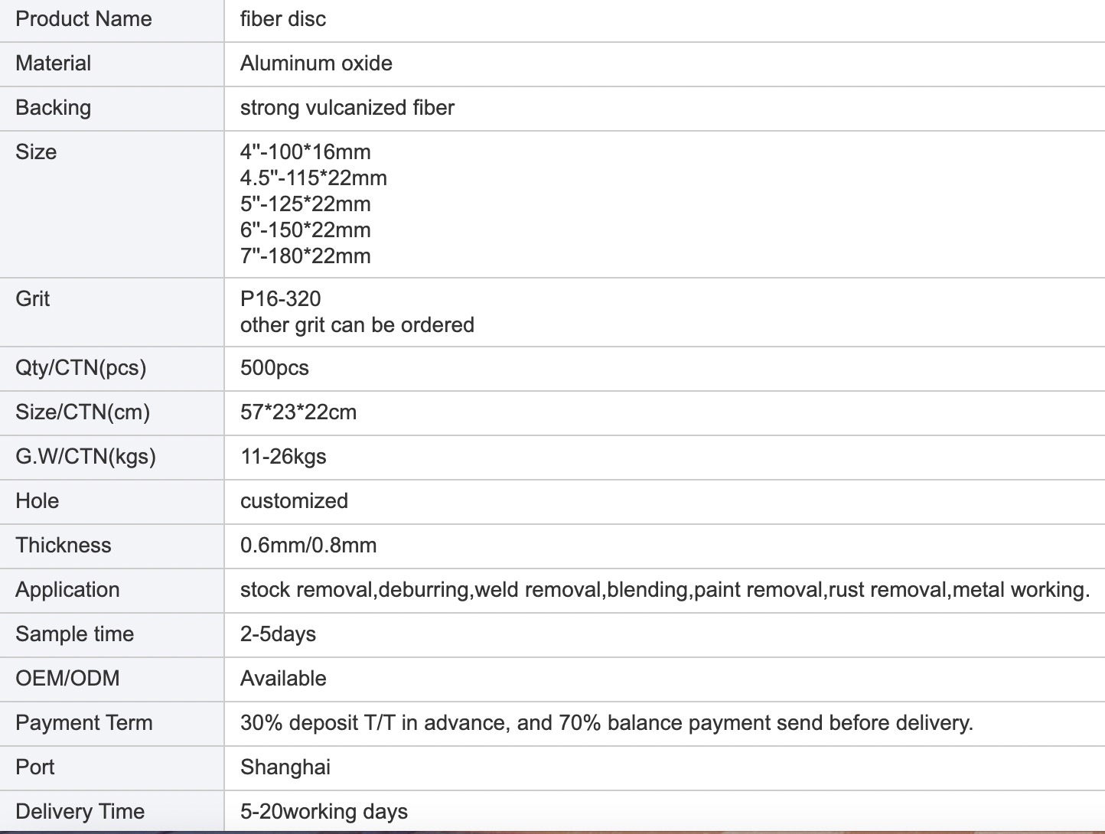1105x834 pixels.
Task: Click the "0.6mm/0.8mm" thickness value
Action: pyautogui.click(x=308, y=546)
